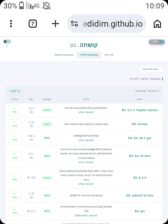The width and height of the screenshot is (168, 224).
Task: Open the קושחאות חתומות tab
Action: pos(64,55)
